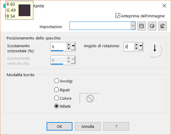Increase horizontal offset with up arrow
The image size is (171, 135).
point(69,45)
